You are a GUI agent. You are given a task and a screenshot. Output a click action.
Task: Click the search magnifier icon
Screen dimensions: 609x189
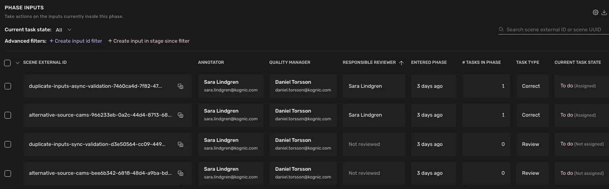point(501,30)
